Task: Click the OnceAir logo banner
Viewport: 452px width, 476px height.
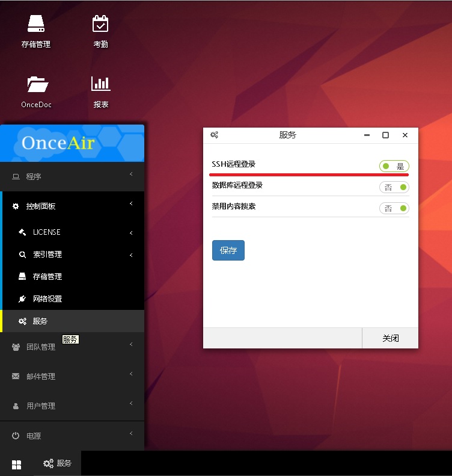Action: (x=72, y=143)
